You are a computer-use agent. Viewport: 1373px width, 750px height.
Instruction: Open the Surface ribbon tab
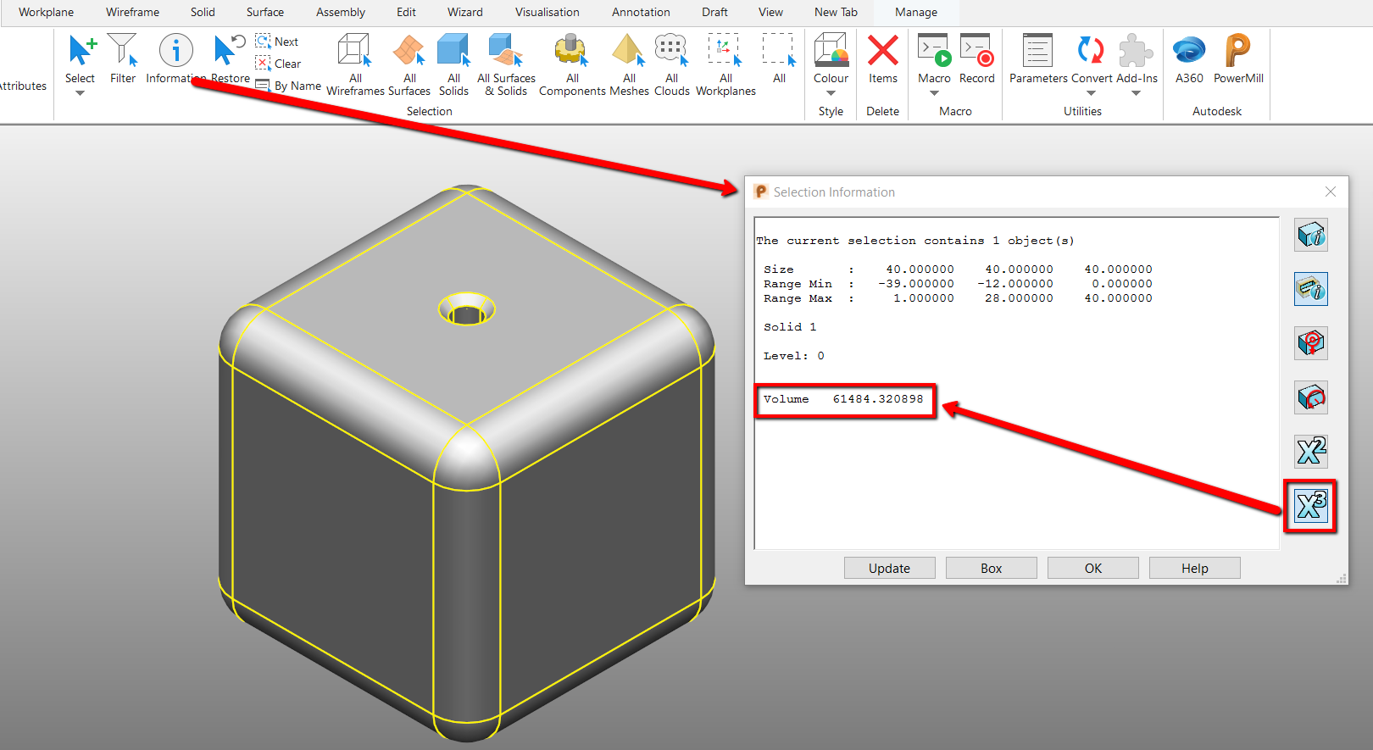[265, 12]
